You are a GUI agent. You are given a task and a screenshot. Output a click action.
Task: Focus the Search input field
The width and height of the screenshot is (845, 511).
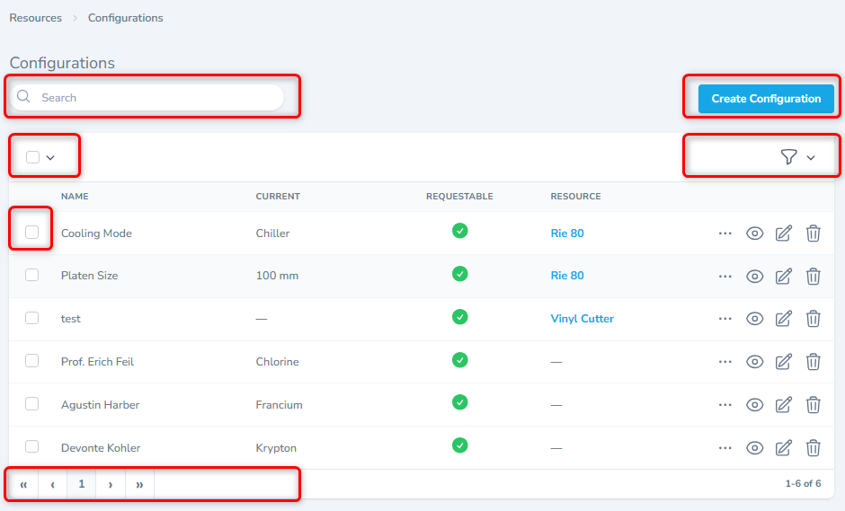click(x=157, y=97)
